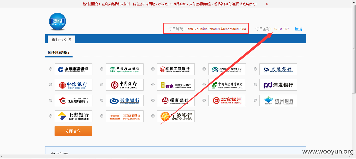Click the order number fb017e8b4de0f63d014decd390cd008a
This screenshot has width=356, height=159.
(x=217, y=29)
